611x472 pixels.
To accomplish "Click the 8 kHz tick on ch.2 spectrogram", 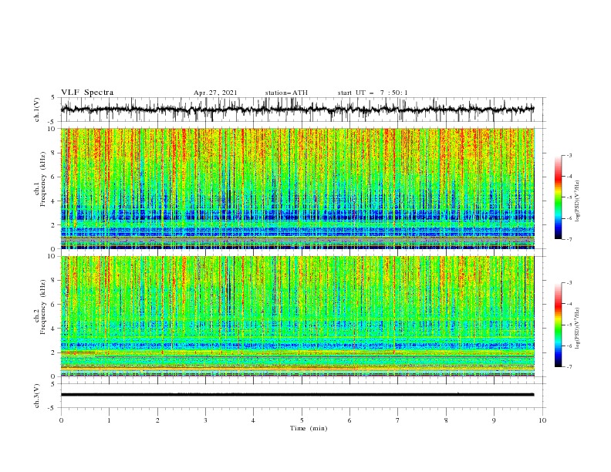I will tap(54, 281).
